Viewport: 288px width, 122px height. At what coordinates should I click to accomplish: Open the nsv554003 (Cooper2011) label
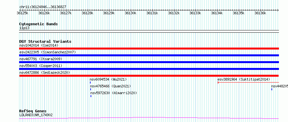coord(41,66)
